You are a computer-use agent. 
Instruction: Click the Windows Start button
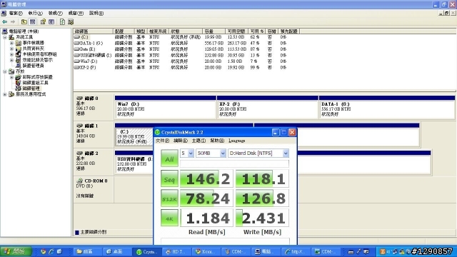16,251
